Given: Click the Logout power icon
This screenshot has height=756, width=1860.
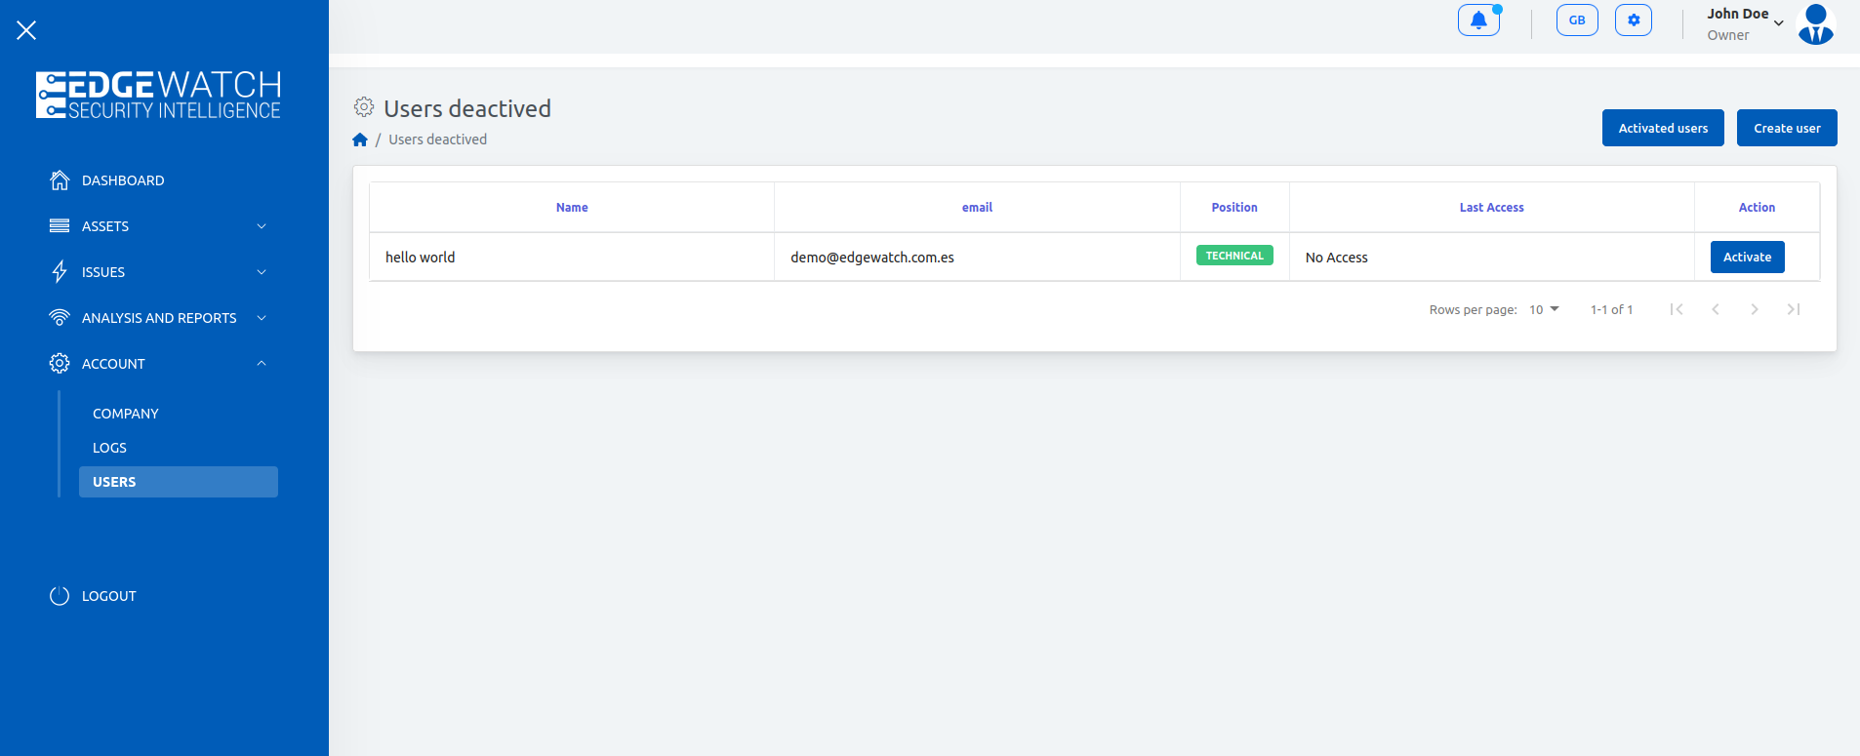Looking at the screenshot, I should click(60, 596).
